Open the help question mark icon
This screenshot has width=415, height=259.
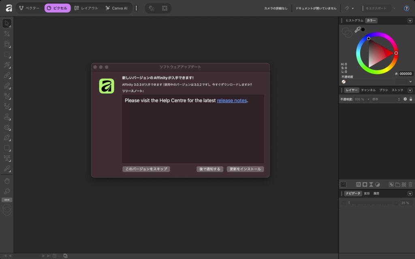coord(406,8)
